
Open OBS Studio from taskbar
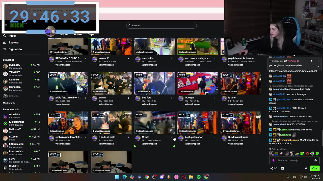[154, 177]
